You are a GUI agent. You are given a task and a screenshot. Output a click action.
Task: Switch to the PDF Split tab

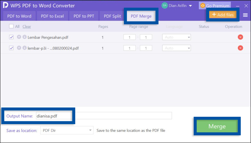click(x=112, y=16)
